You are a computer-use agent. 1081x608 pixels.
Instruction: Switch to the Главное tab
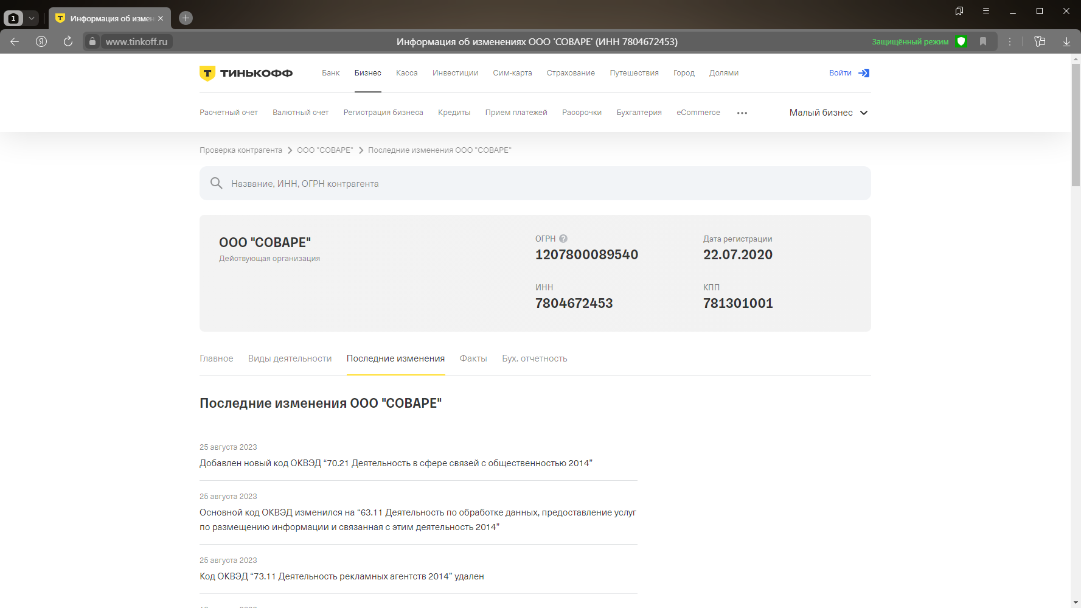pyautogui.click(x=217, y=358)
